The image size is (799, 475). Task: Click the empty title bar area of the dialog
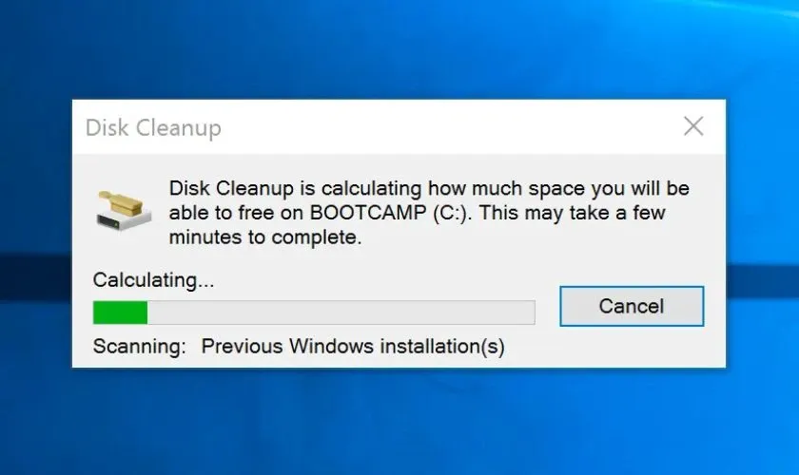click(447, 127)
